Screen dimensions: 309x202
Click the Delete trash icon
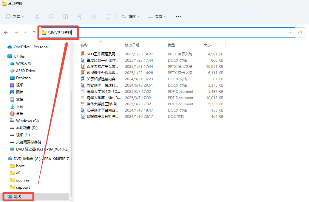pos(109,16)
